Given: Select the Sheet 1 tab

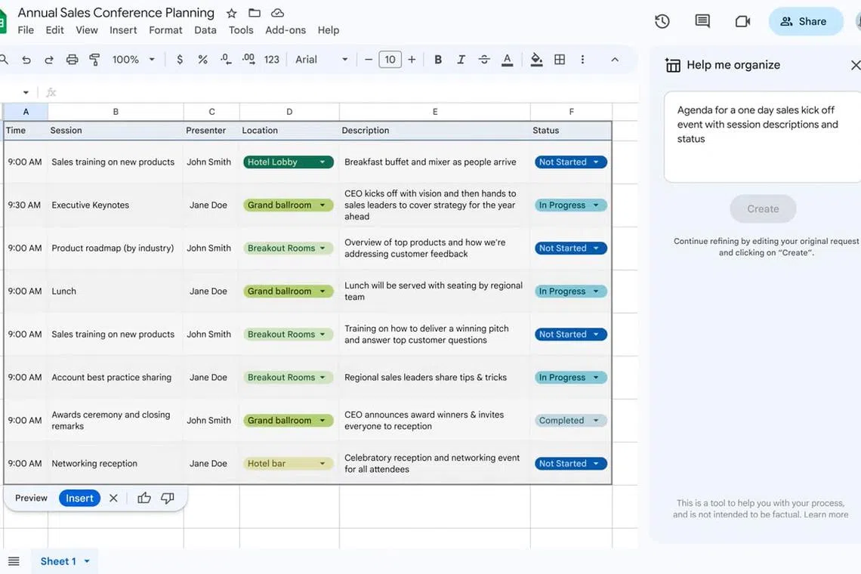Looking at the screenshot, I should point(58,561).
